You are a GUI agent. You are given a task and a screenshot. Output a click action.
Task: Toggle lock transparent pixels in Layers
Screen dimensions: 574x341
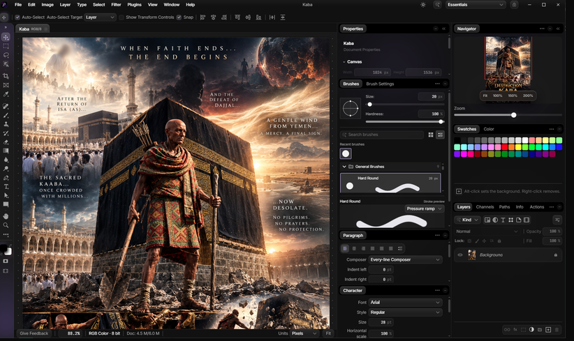(x=469, y=241)
